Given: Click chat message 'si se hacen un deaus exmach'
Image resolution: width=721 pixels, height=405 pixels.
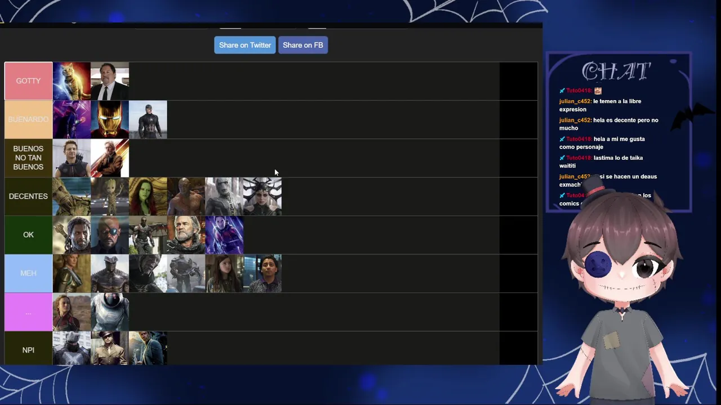Looking at the screenshot, I should 608,180.
